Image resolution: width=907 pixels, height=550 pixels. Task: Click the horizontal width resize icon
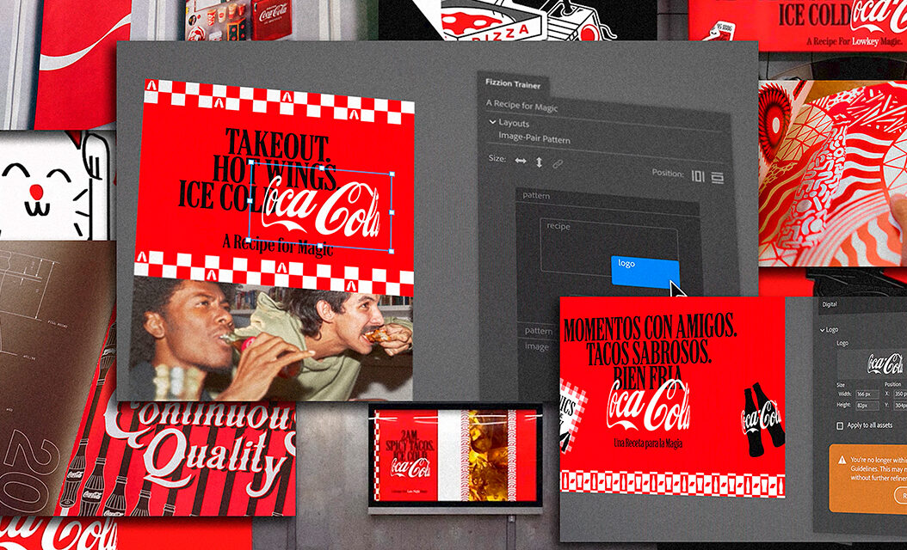(x=521, y=162)
